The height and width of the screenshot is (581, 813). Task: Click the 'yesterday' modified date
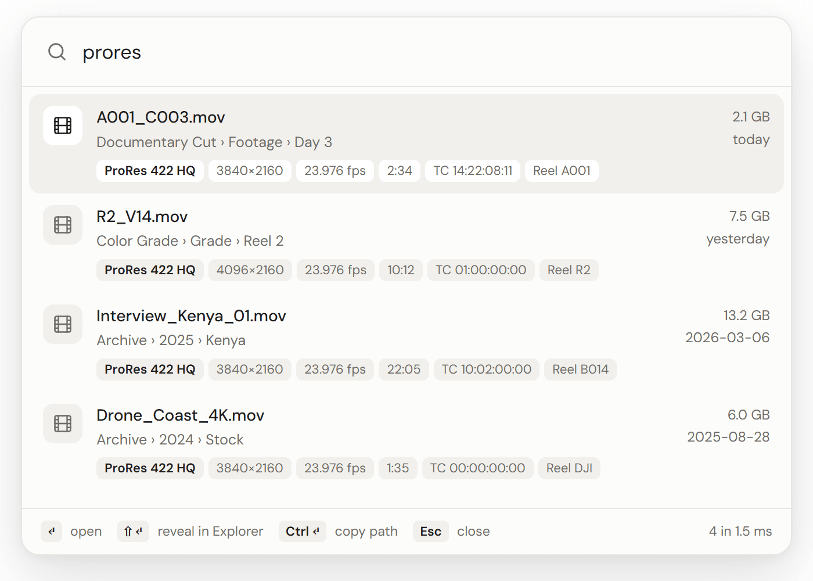(738, 239)
